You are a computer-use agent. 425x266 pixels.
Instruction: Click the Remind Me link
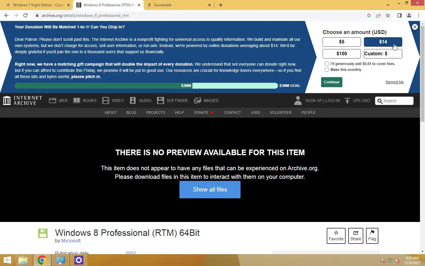[x=395, y=82]
